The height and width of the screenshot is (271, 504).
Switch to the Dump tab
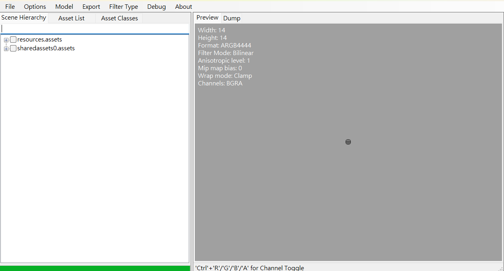[232, 18]
